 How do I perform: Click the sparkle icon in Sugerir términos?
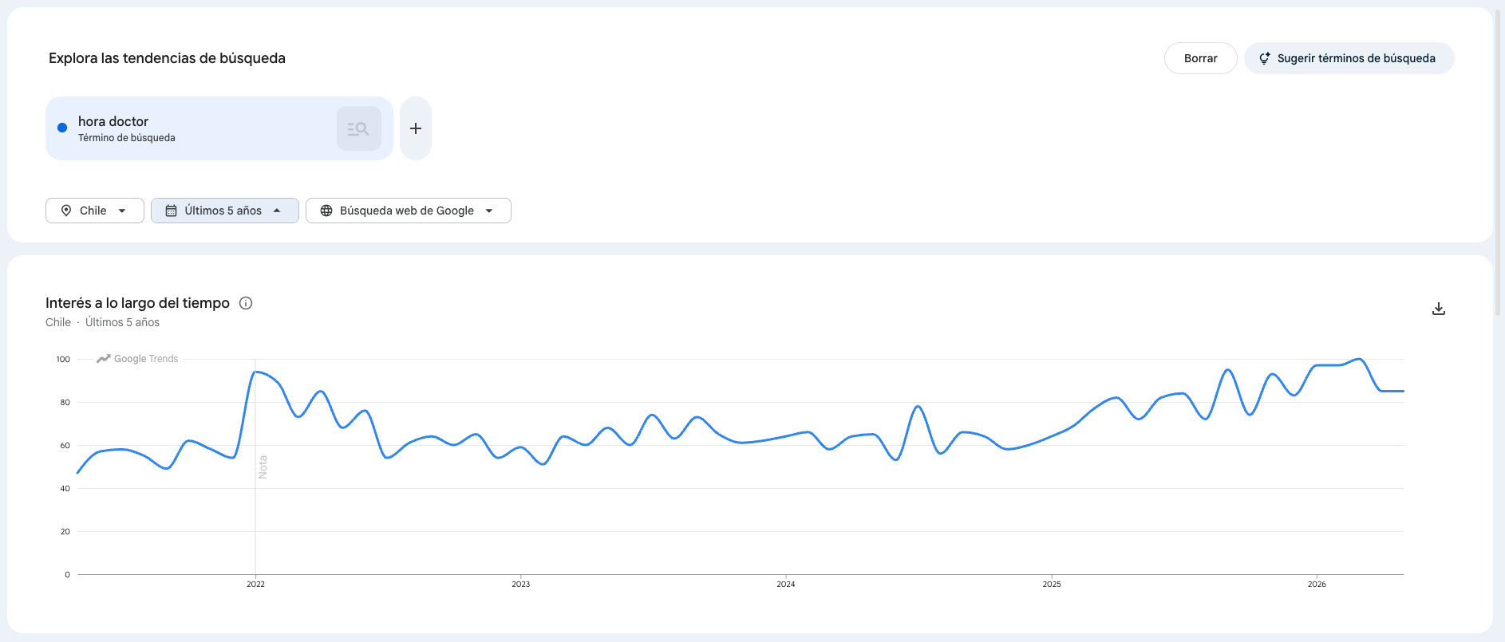tap(1265, 58)
